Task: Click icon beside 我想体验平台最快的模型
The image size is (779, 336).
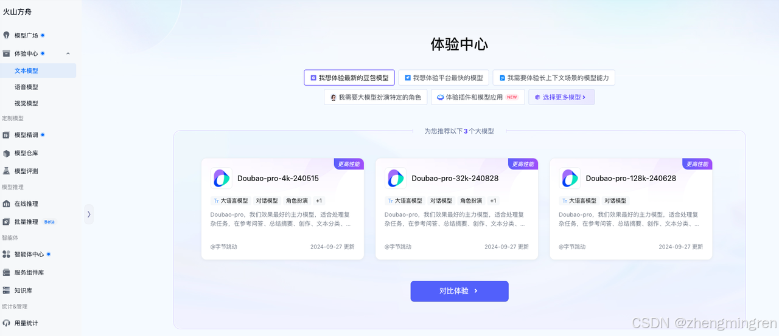Action: [x=408, y=78]
